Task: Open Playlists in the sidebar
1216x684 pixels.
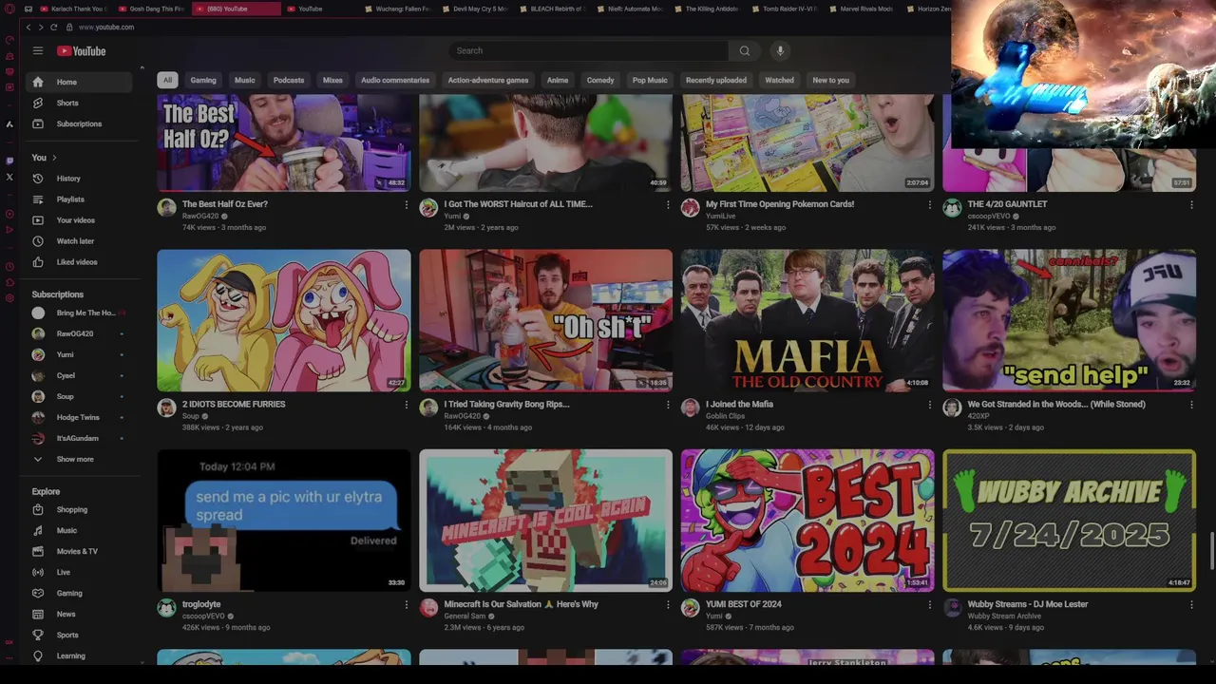Action: [x=79, y=199]
